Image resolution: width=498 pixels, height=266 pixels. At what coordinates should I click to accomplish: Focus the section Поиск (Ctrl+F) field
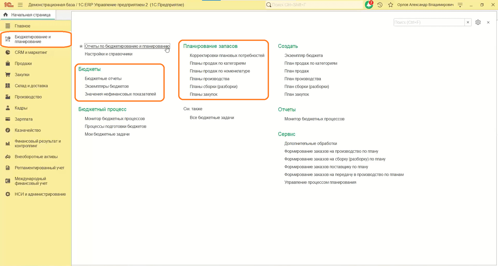(x=429, y=22)
